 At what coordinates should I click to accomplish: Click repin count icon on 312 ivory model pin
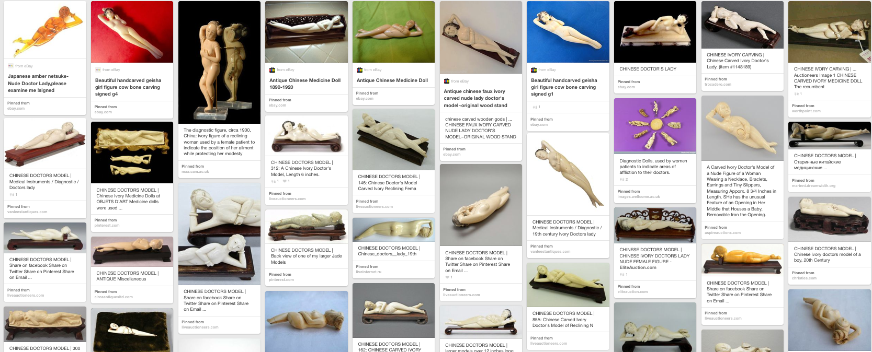coord(273,181)
